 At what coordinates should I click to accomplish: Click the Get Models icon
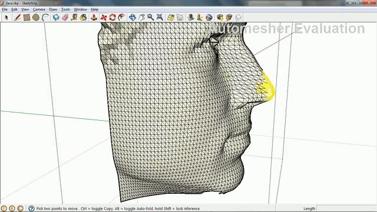(220, 17)
